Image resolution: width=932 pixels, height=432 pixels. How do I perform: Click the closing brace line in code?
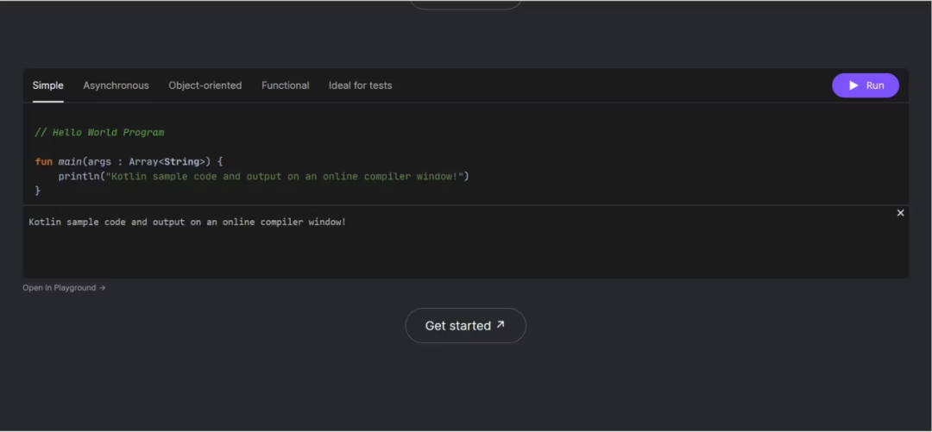click(38, 191)
